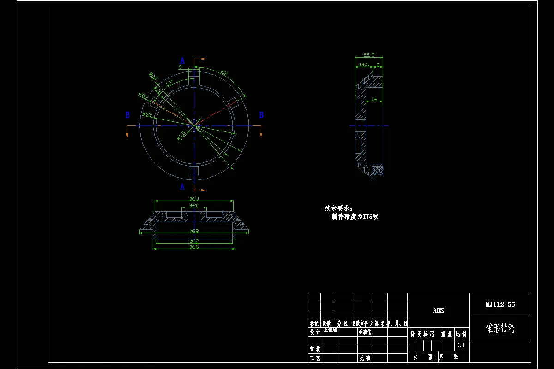This screenshot has height=369, width=554.
Task: Select the ABS material text
Action: point(439,311)
